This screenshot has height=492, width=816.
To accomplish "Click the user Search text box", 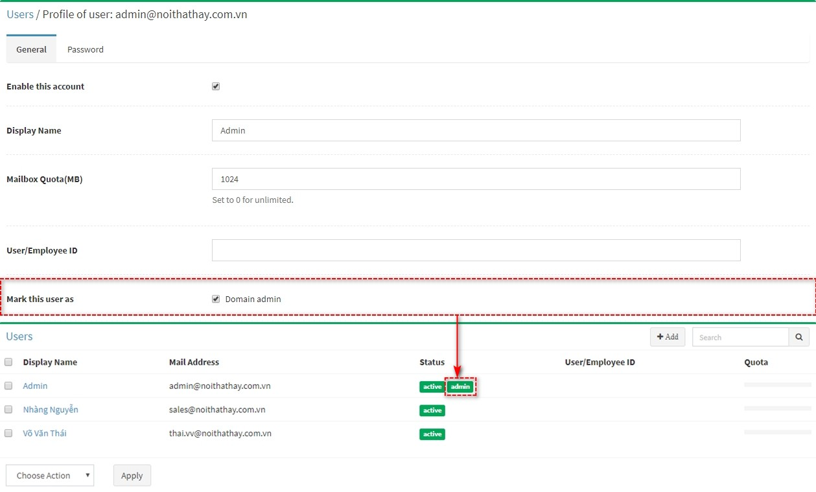I will [740, 337].
